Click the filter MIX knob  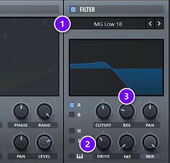(150, 142)
